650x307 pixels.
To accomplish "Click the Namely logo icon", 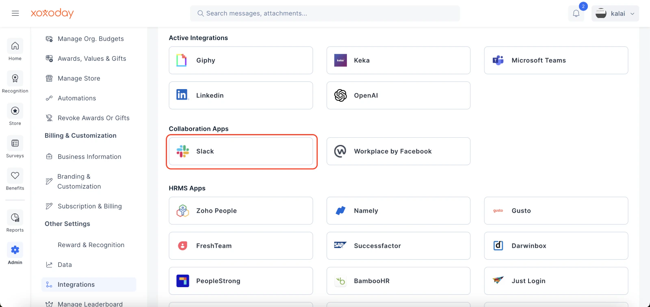I will (340, 211).
